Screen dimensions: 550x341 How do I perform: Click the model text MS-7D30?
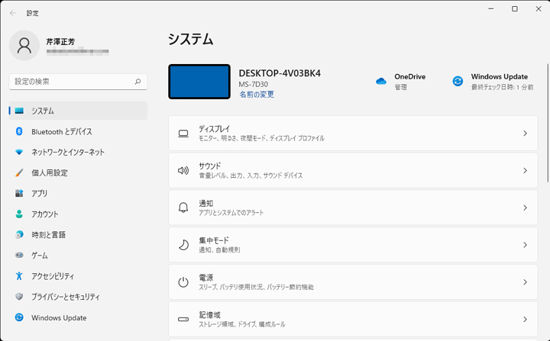coord(254,85)
